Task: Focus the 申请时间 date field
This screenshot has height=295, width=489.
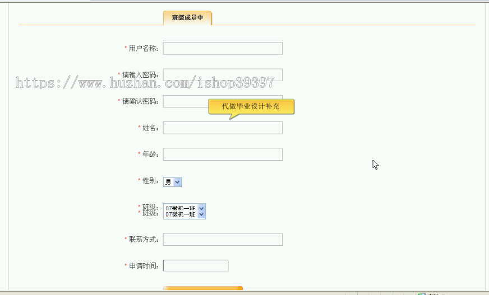Action: click(196, 266)
